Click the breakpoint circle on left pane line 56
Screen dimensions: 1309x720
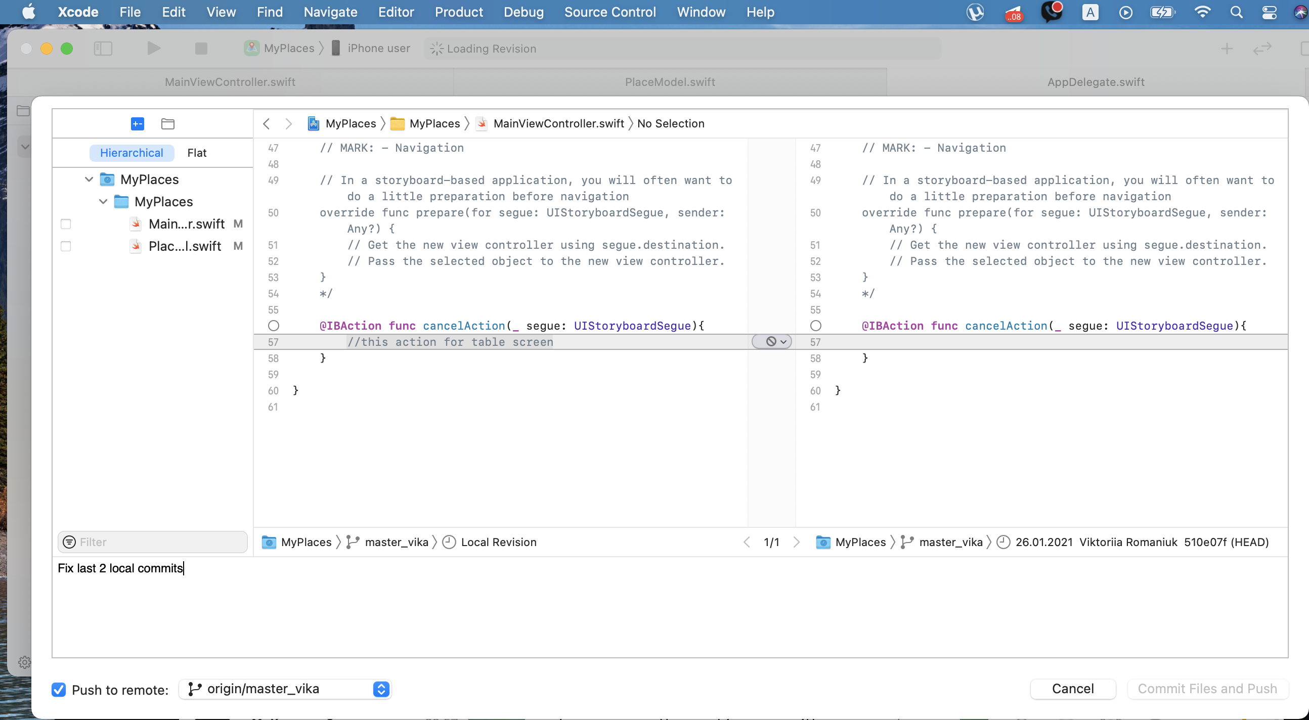(274, 326)
